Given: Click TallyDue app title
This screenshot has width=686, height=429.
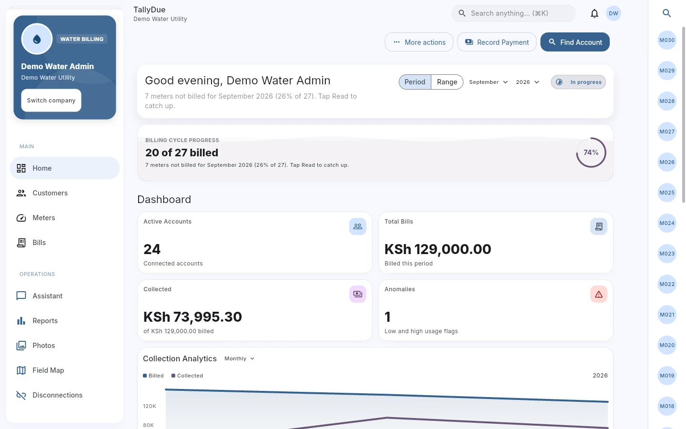Looking at the screenshot, I should (x=150, y=10).
